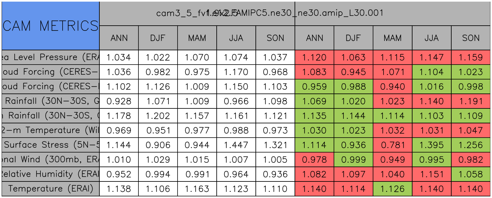Screen dimensions: 492x198
Task: Click the cell showing value 1.447
Action: tap(236, 145)
